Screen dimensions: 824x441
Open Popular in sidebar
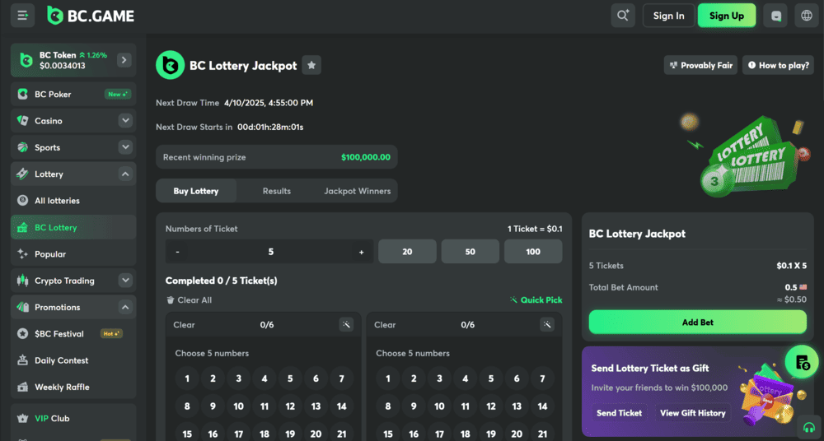click(73, 254)
